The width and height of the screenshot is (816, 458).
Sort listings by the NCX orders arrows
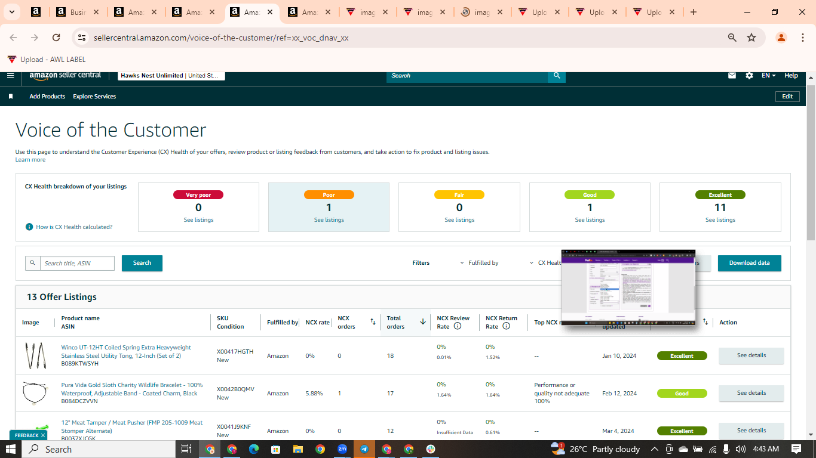(x=373, y=322)
